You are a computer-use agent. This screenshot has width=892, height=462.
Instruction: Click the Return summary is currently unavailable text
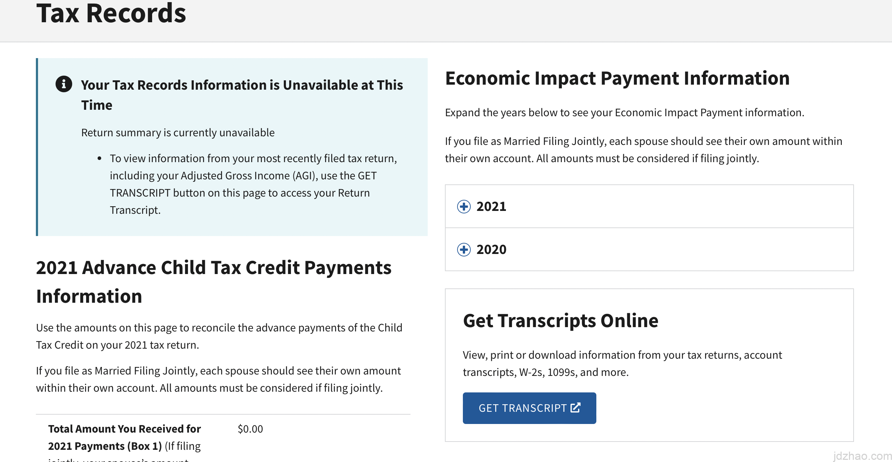pyautogui.click(x=178, y=133)
